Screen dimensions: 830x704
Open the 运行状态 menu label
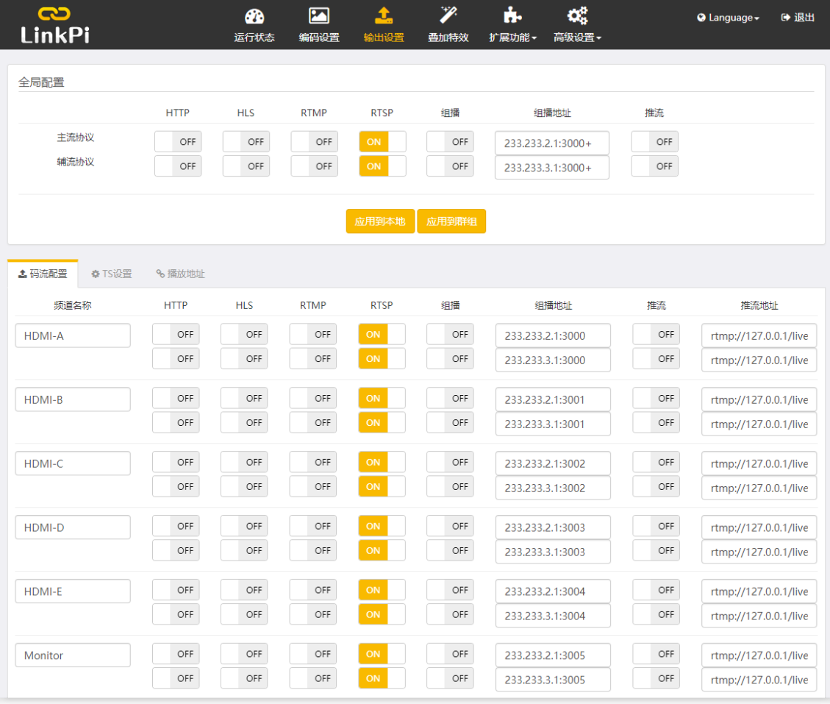(254, 38)
